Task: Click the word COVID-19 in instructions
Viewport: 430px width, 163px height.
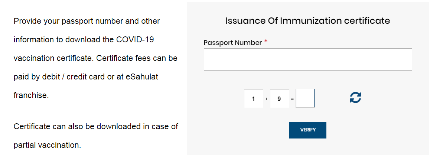Action: (135, 39)
